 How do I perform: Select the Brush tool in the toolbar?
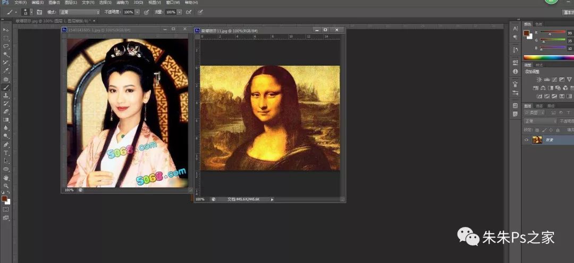[x=6, y=87]
